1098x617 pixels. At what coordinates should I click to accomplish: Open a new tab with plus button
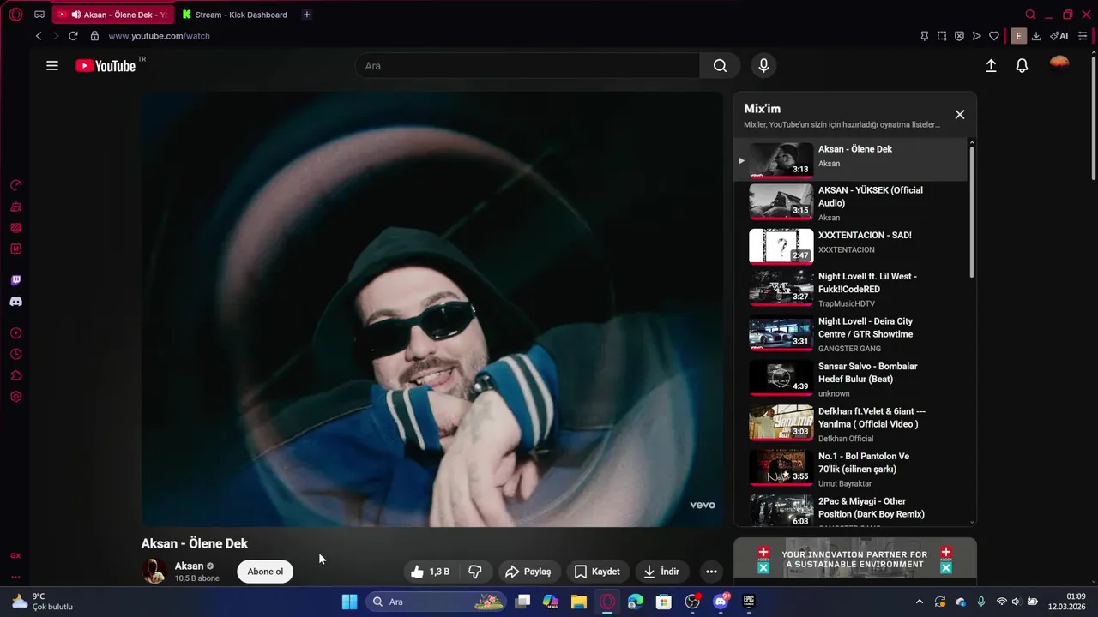point(307,15)
